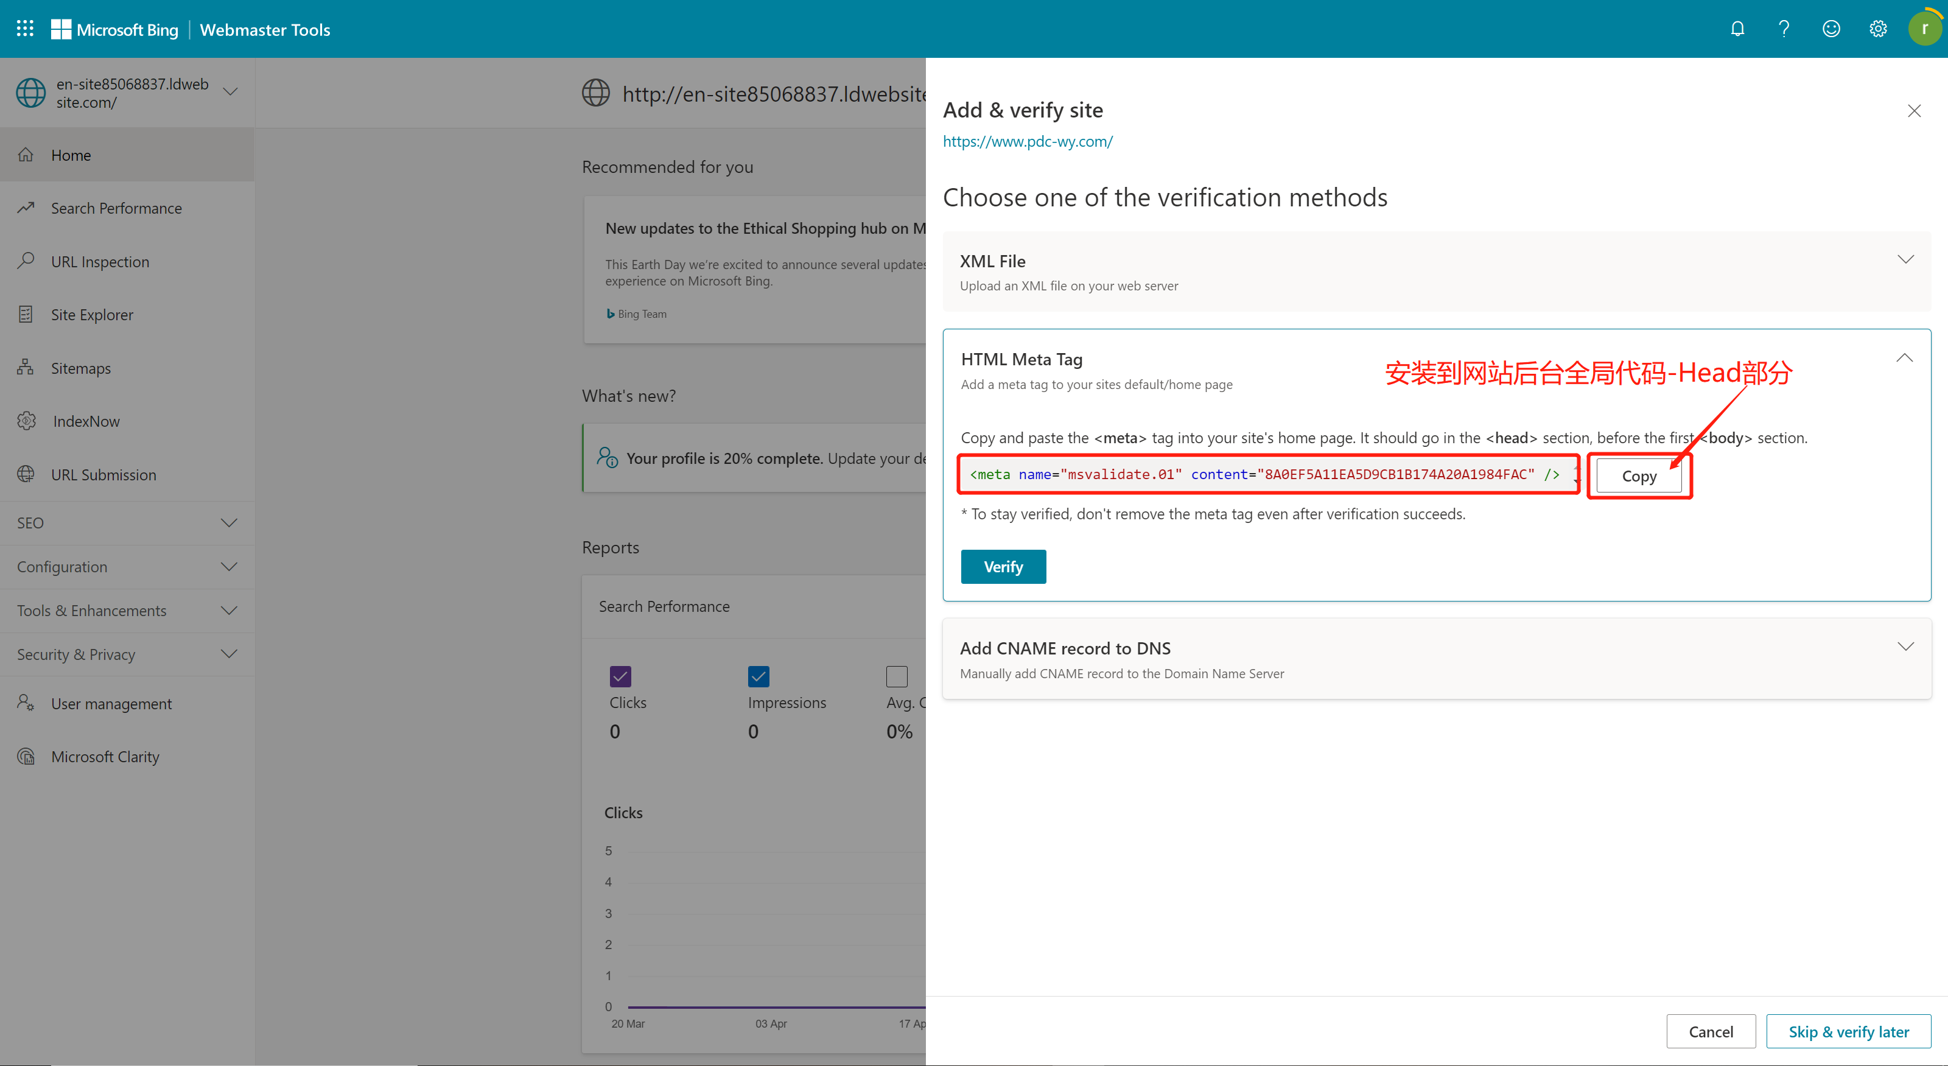Click the notifications bell icon
This screenshot has width=1948, height=1066.
click(x=1737, y=29)
